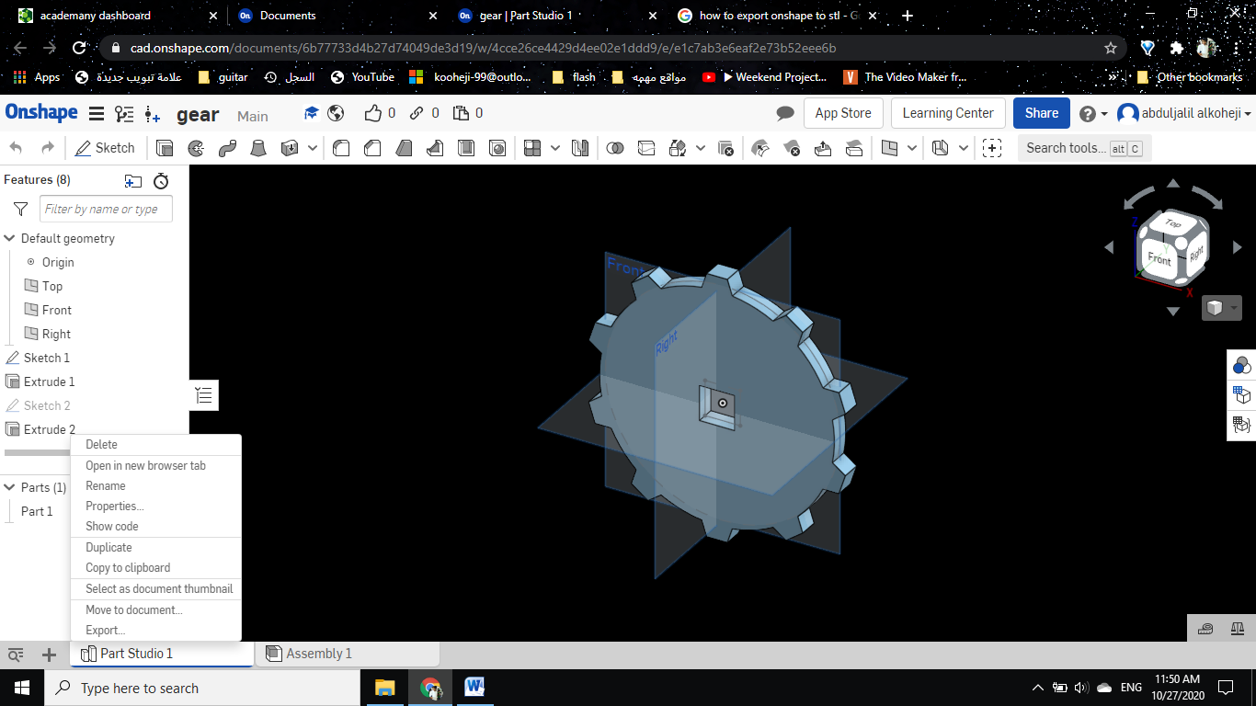Collapse the Parts (1) section
The width and height of the screenshot is (1256, 706).
tap(10, 487)
